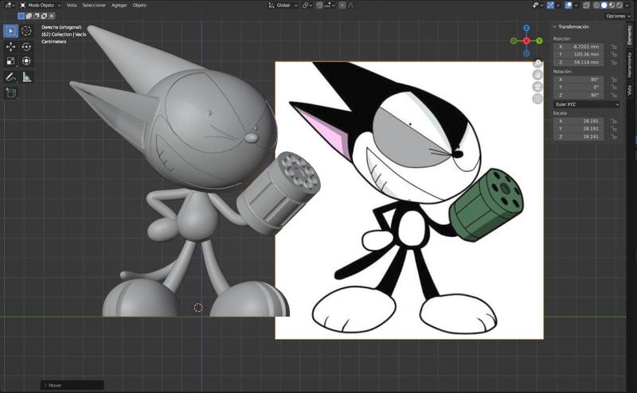Lock the Rotation Z value
Image resolution: width=637 pixels, height=393 pixels.
click(x=613, y=95)
